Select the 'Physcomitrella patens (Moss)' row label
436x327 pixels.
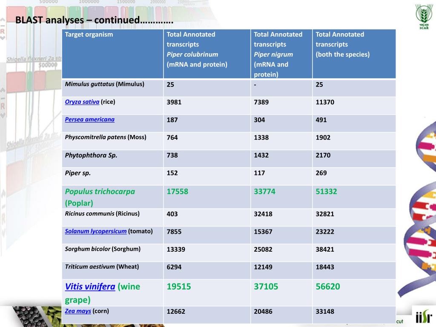tap(106, 138)
